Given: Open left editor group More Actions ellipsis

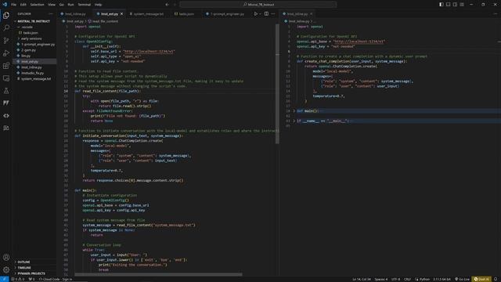Looking at the screenshot, I should pos(273,14).
